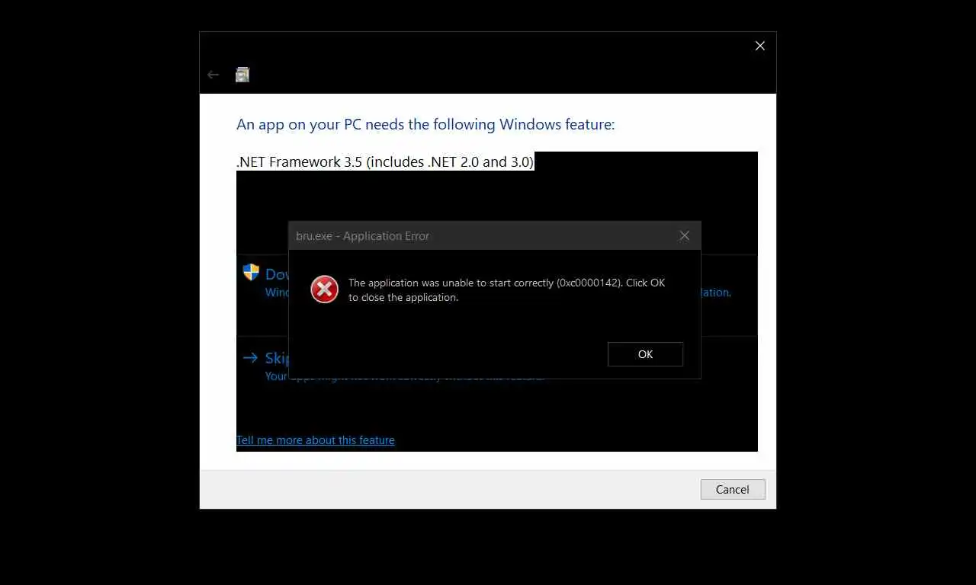Click the red error X icon
The image size is (976, 585).
tap(324, 289)
